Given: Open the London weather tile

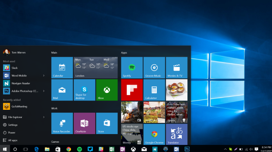Looking at the screenshot, I should tap(95, 68).
